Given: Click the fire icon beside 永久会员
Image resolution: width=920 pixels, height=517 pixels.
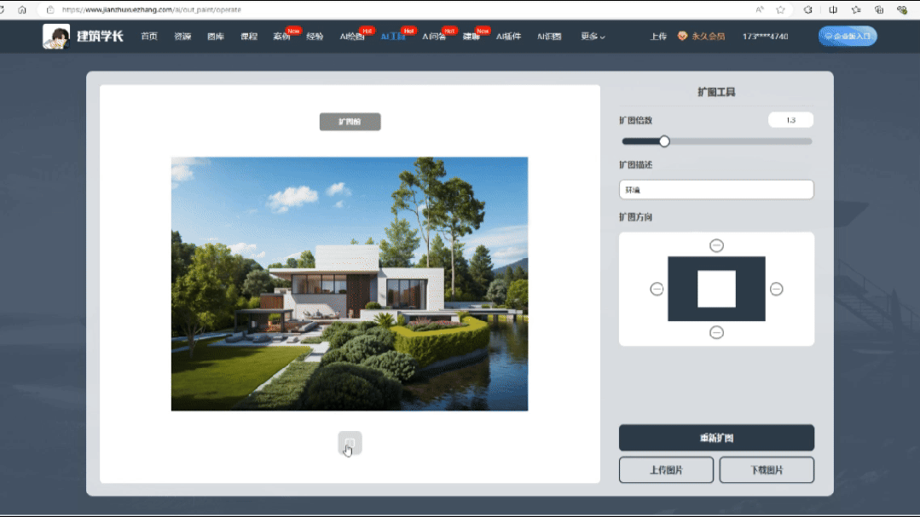Looking at the screenshot, I should [682, 36].
